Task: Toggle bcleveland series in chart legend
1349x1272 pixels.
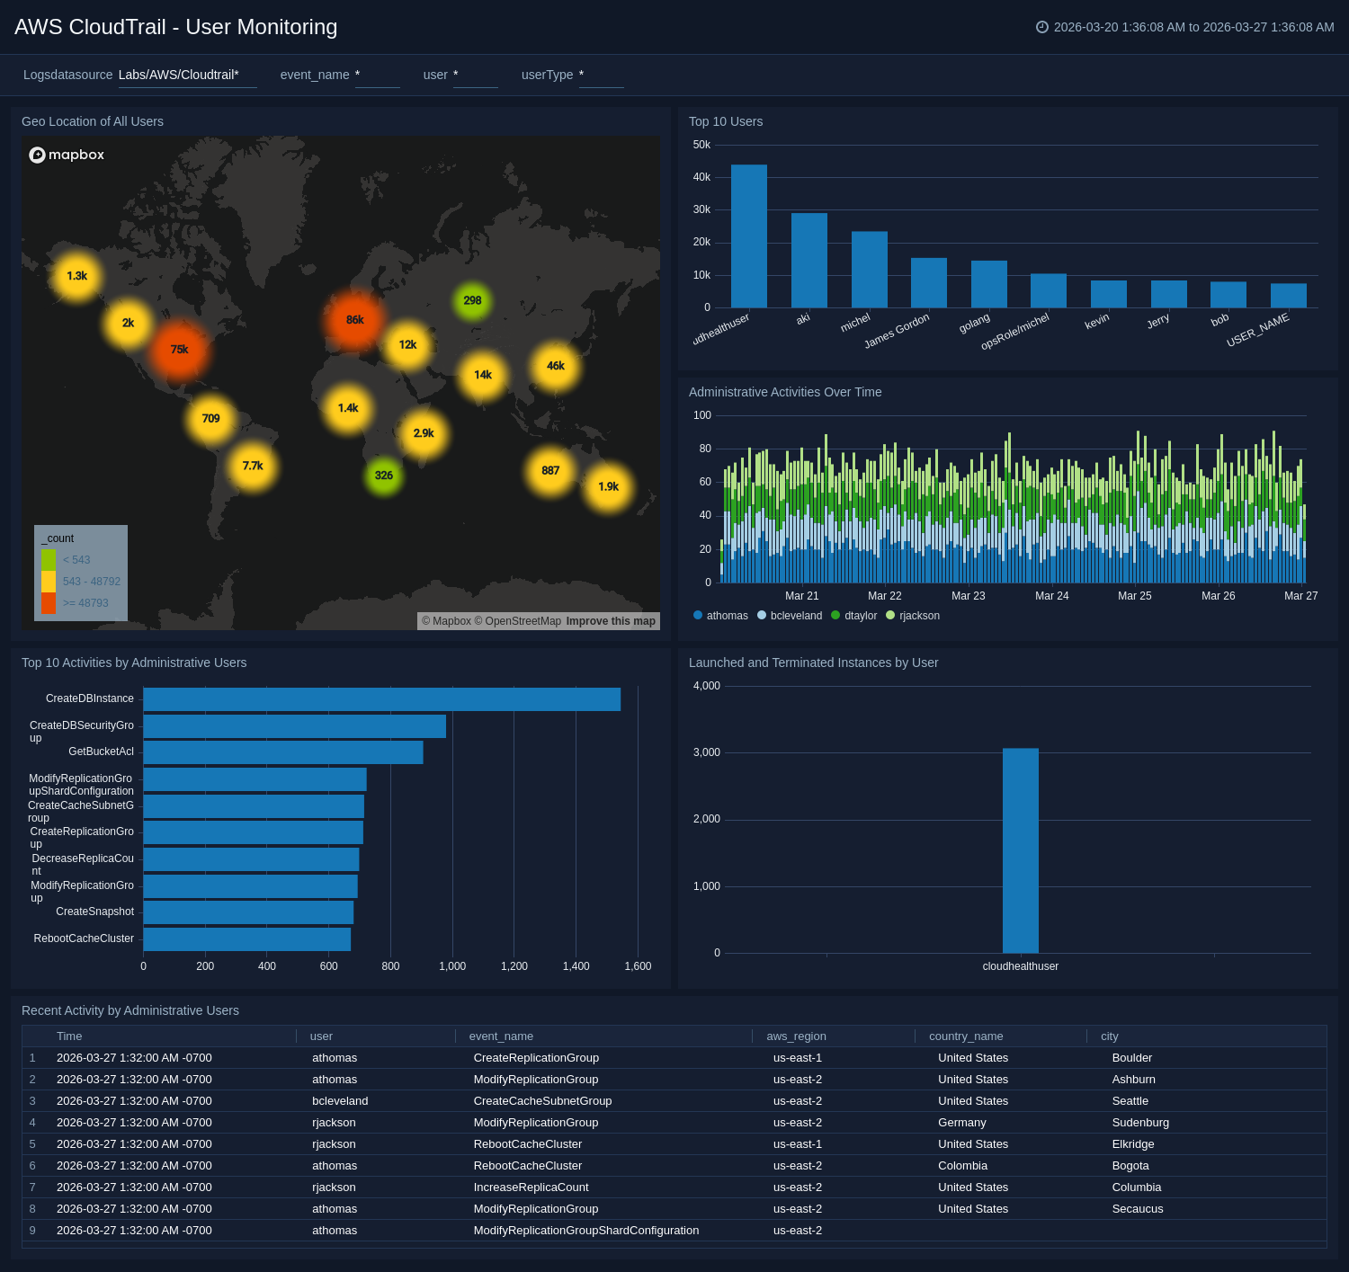Action: click(x=790, y=616)
